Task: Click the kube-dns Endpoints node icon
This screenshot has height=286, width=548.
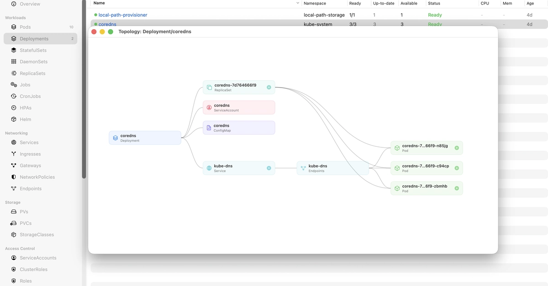Action: point(303,168)
